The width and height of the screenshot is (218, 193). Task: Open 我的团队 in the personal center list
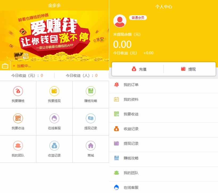pyautogui.click(x=164, y=174)
